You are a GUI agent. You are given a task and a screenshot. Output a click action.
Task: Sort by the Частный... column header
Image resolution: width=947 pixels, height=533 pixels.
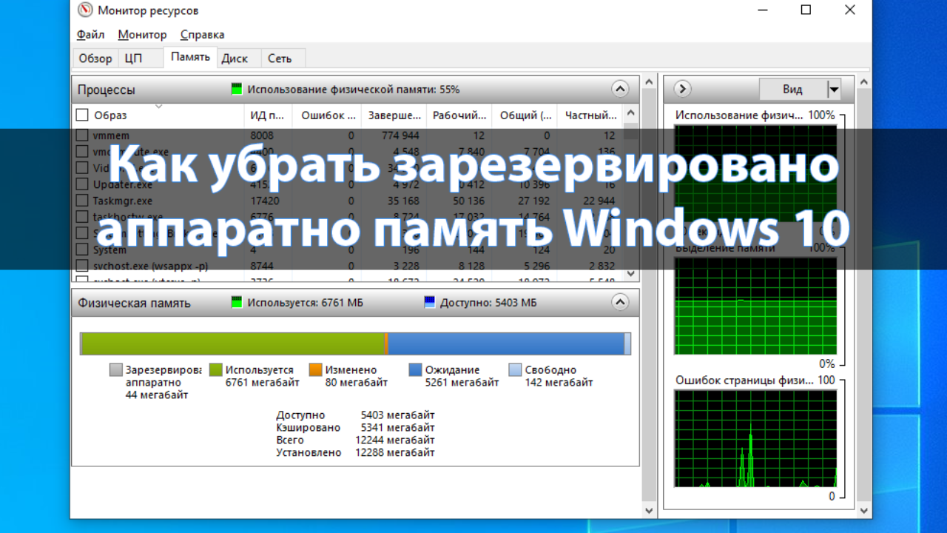(590, 115)
